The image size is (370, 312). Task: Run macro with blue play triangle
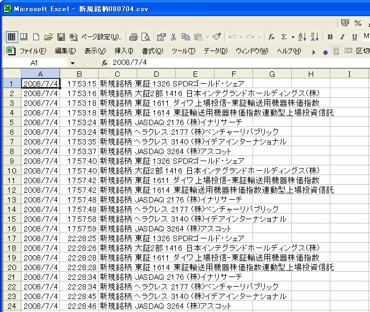point(314,52)
